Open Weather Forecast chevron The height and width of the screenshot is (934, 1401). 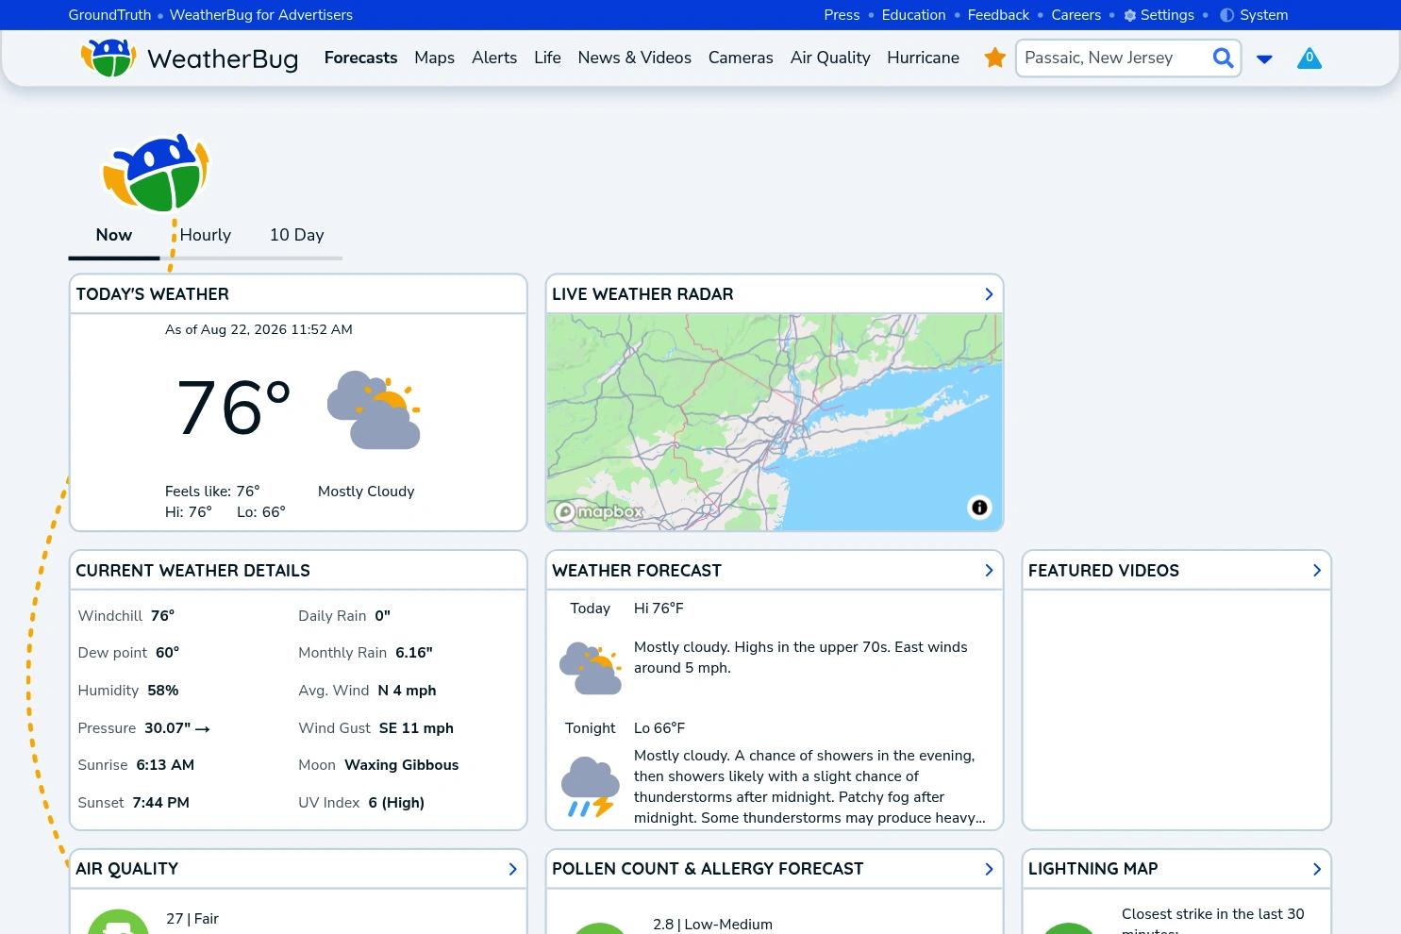point(989,571)
